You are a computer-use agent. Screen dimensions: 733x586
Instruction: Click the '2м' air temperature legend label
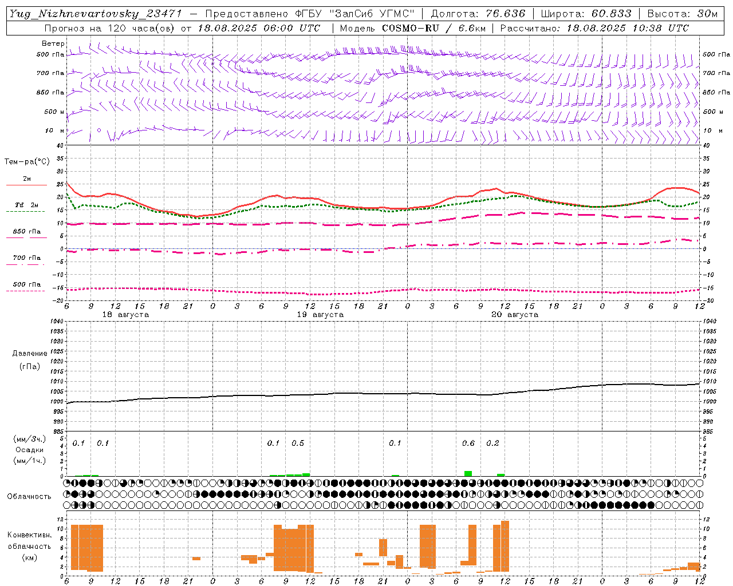[27, 179]
